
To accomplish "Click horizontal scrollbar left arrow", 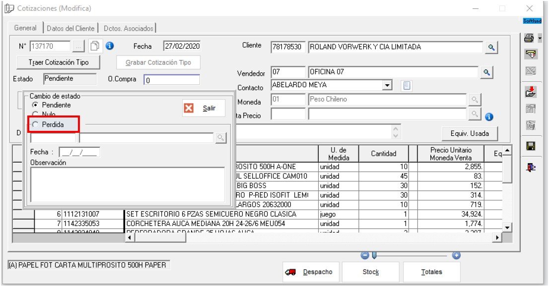I will tap(130, 237).
